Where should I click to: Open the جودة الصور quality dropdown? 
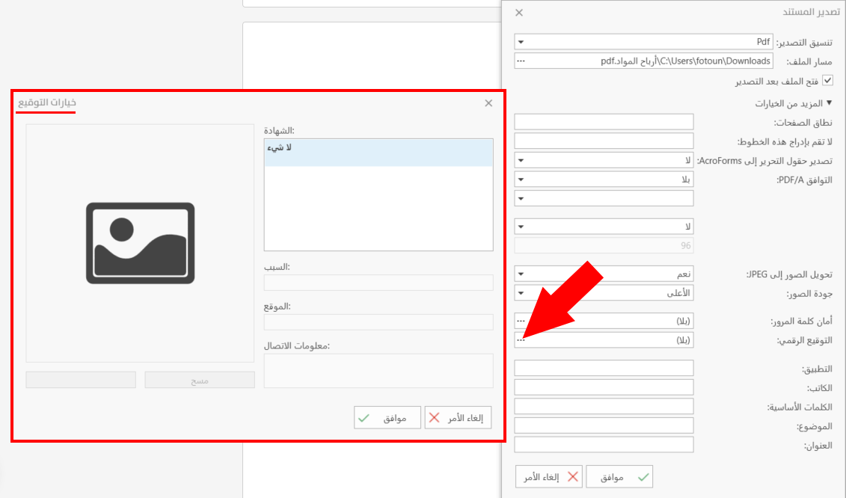pos(603,293)
